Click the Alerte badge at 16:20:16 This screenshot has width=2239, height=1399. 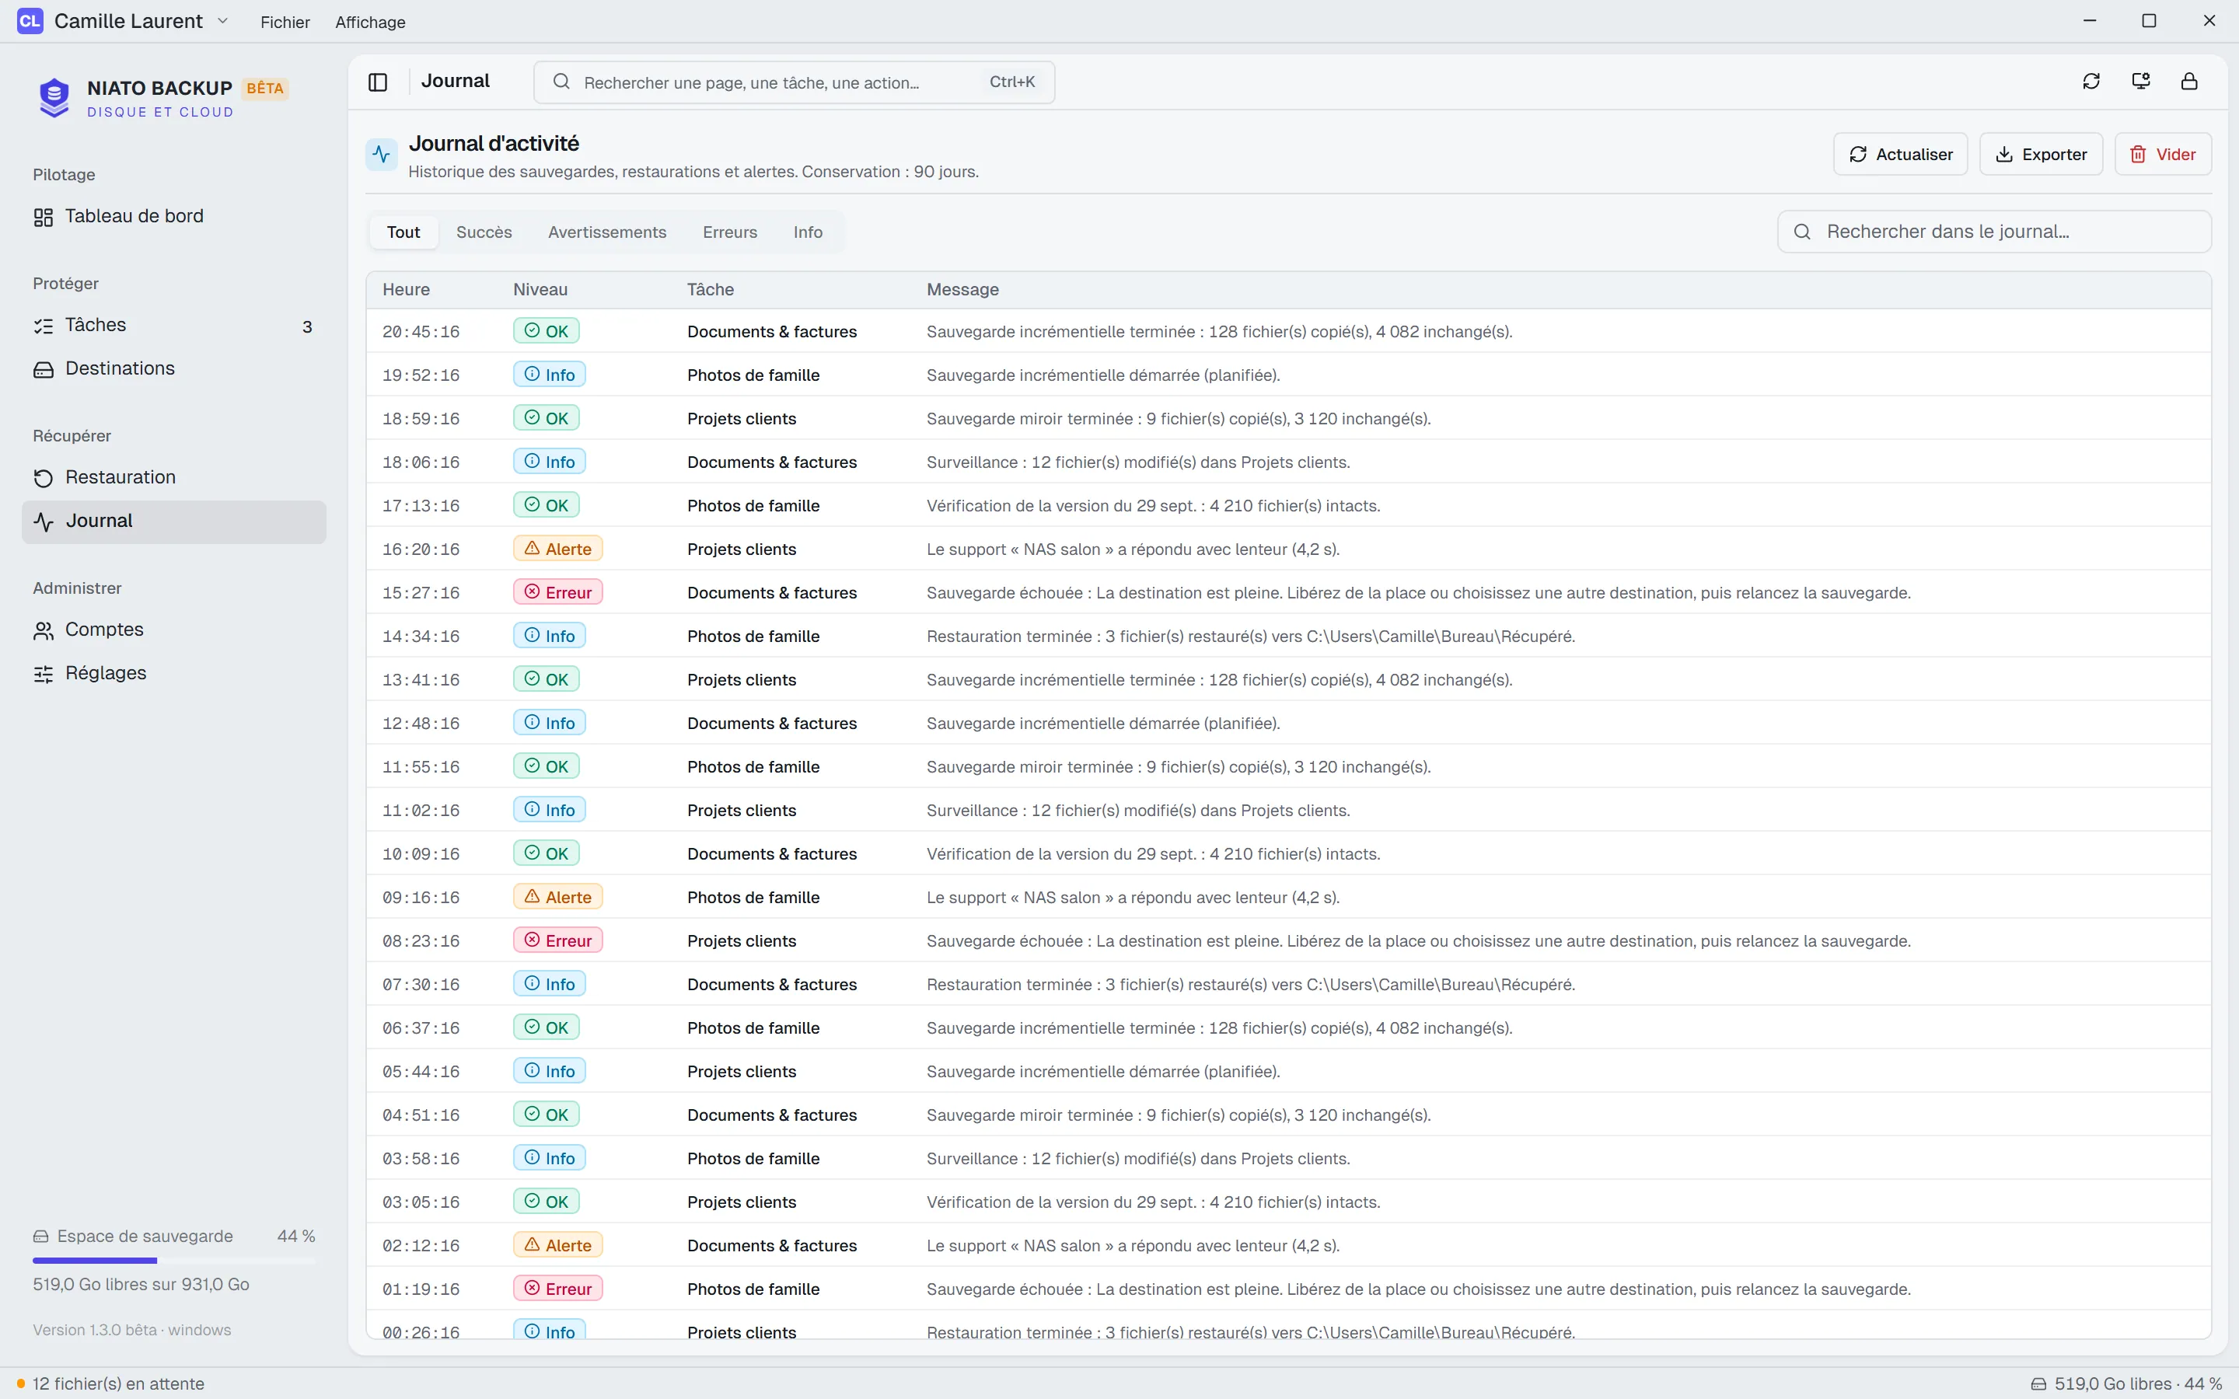tap(558, 549)
